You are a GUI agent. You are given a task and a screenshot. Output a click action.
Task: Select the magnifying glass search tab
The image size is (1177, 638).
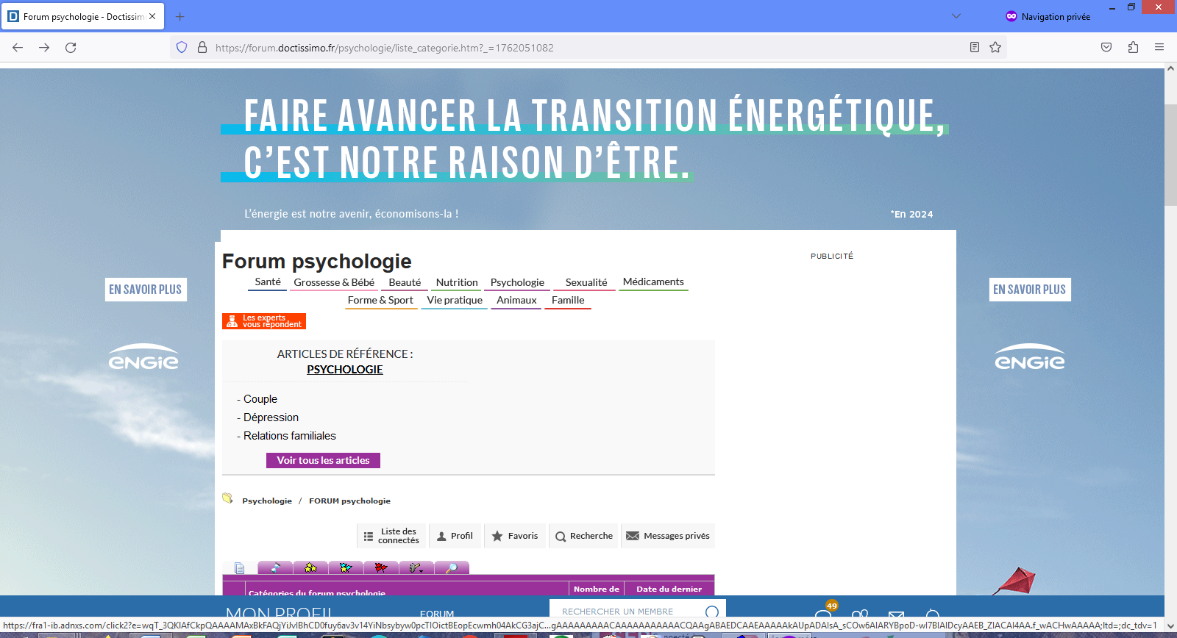pos(452,567)
